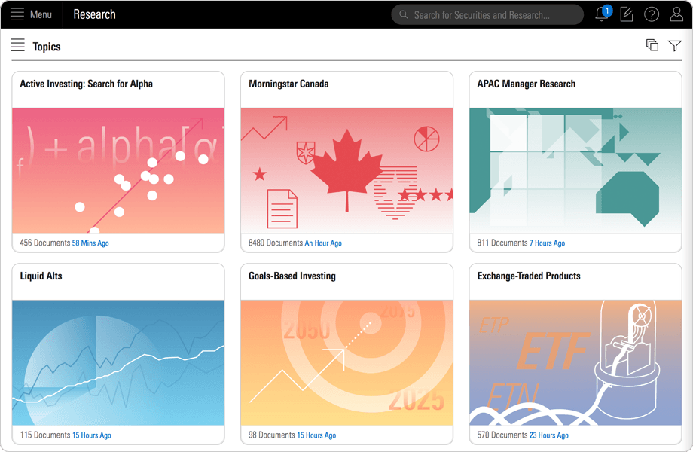Open the main Menu hamburger icon
The height and width of the screenshot is (452, 693).
coord(17,14)
